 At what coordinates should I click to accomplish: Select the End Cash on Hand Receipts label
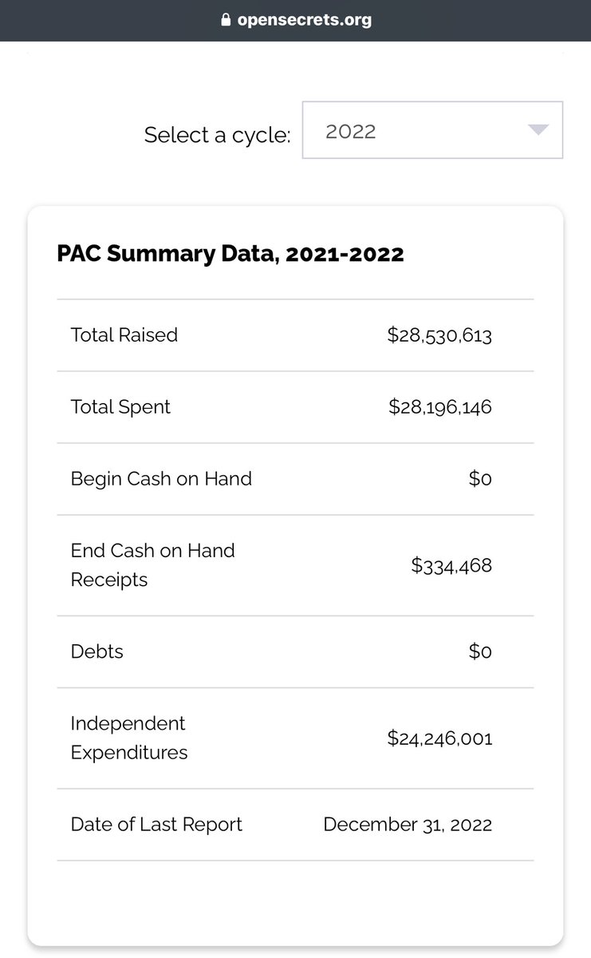tap(152, 565)
